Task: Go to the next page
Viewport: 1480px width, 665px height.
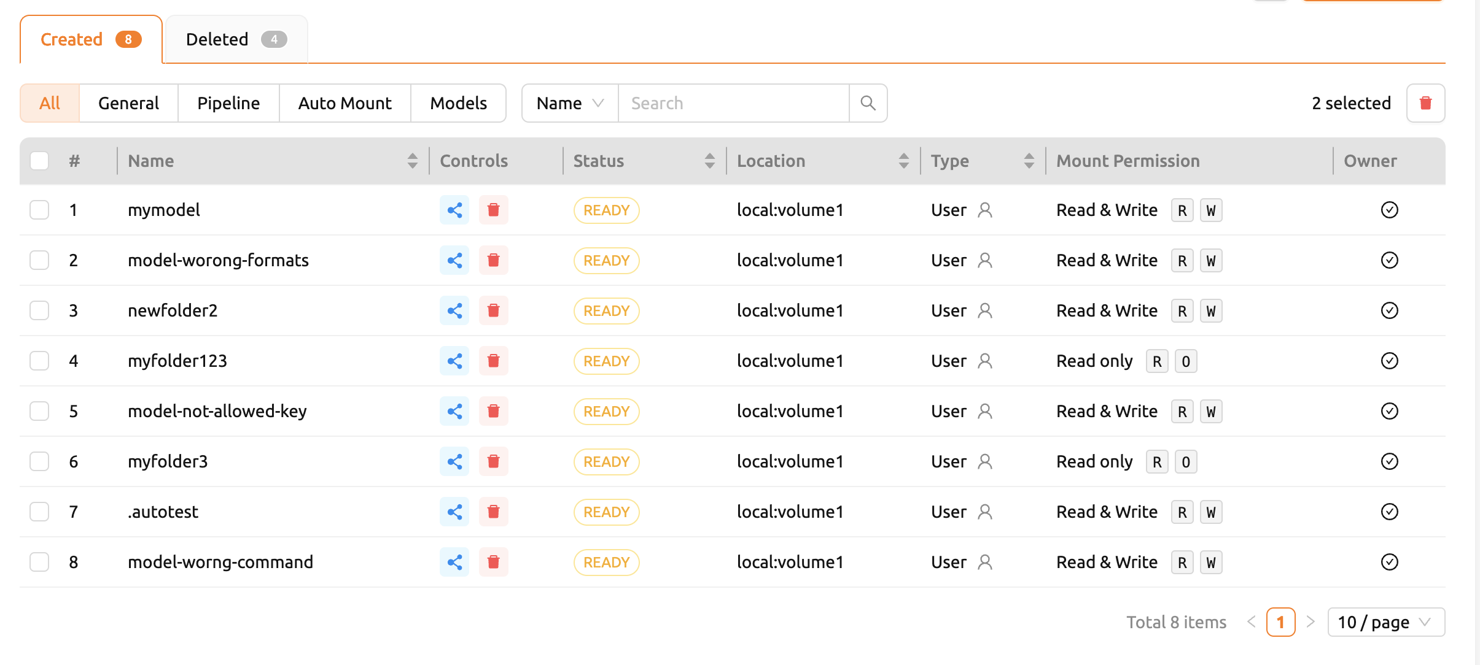Action: pos(1310,622)
